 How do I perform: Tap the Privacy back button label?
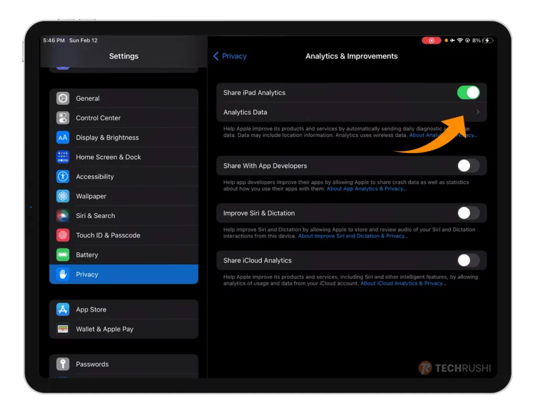click(x=234, y=56)
